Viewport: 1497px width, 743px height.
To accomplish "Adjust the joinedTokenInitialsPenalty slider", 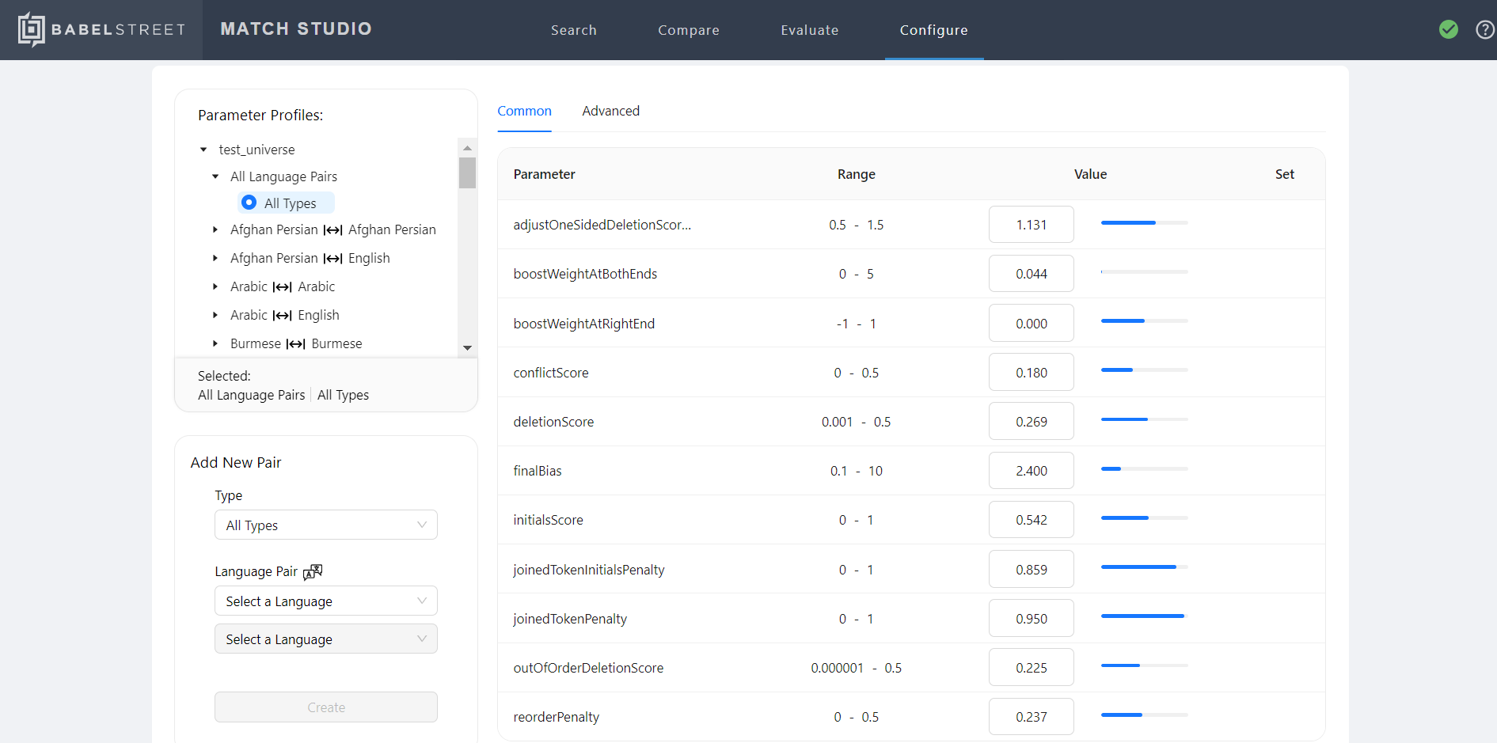I will (1144, 567).
